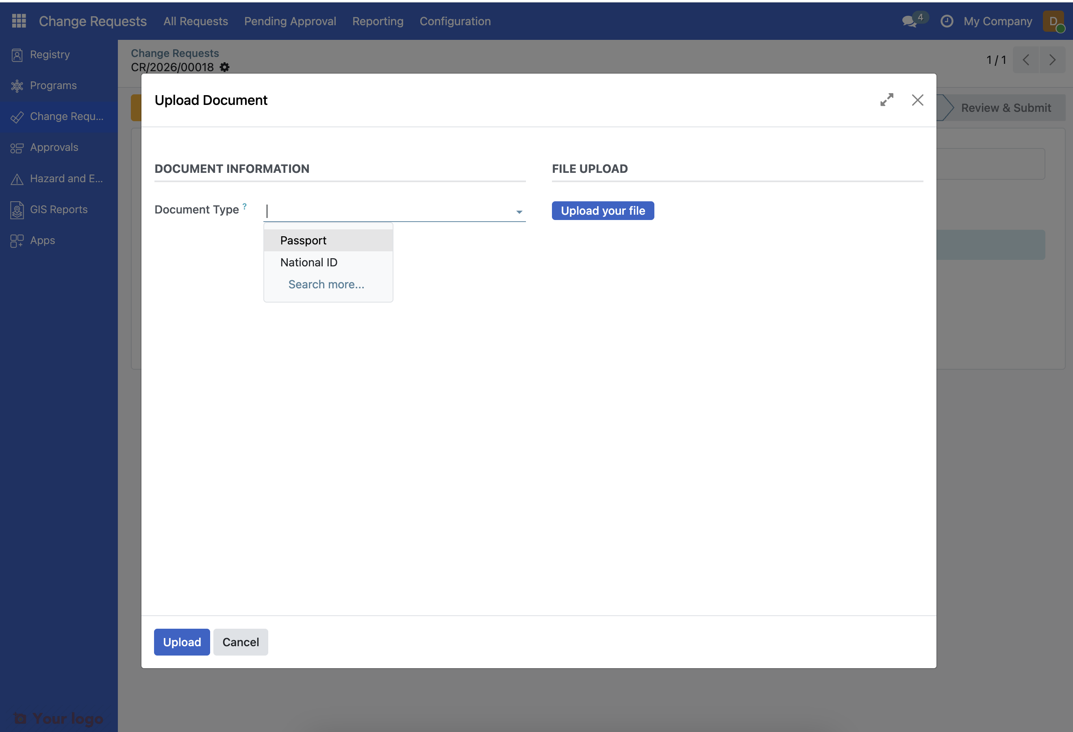The image size is (1073, 732).
Task: Click the My Company switcher
Action: point(997,21)
